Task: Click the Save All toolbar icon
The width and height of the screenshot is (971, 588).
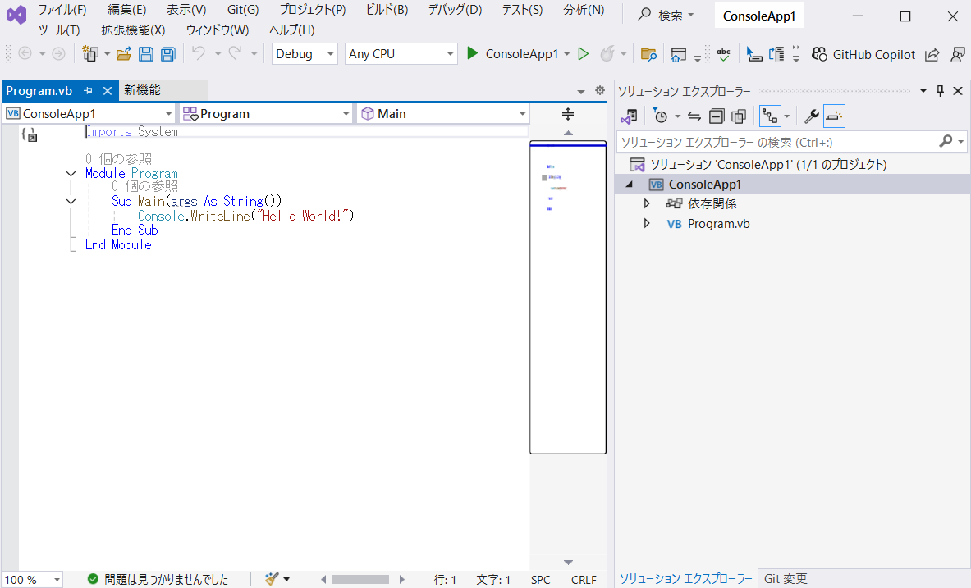Action: (x=167, y=54)
